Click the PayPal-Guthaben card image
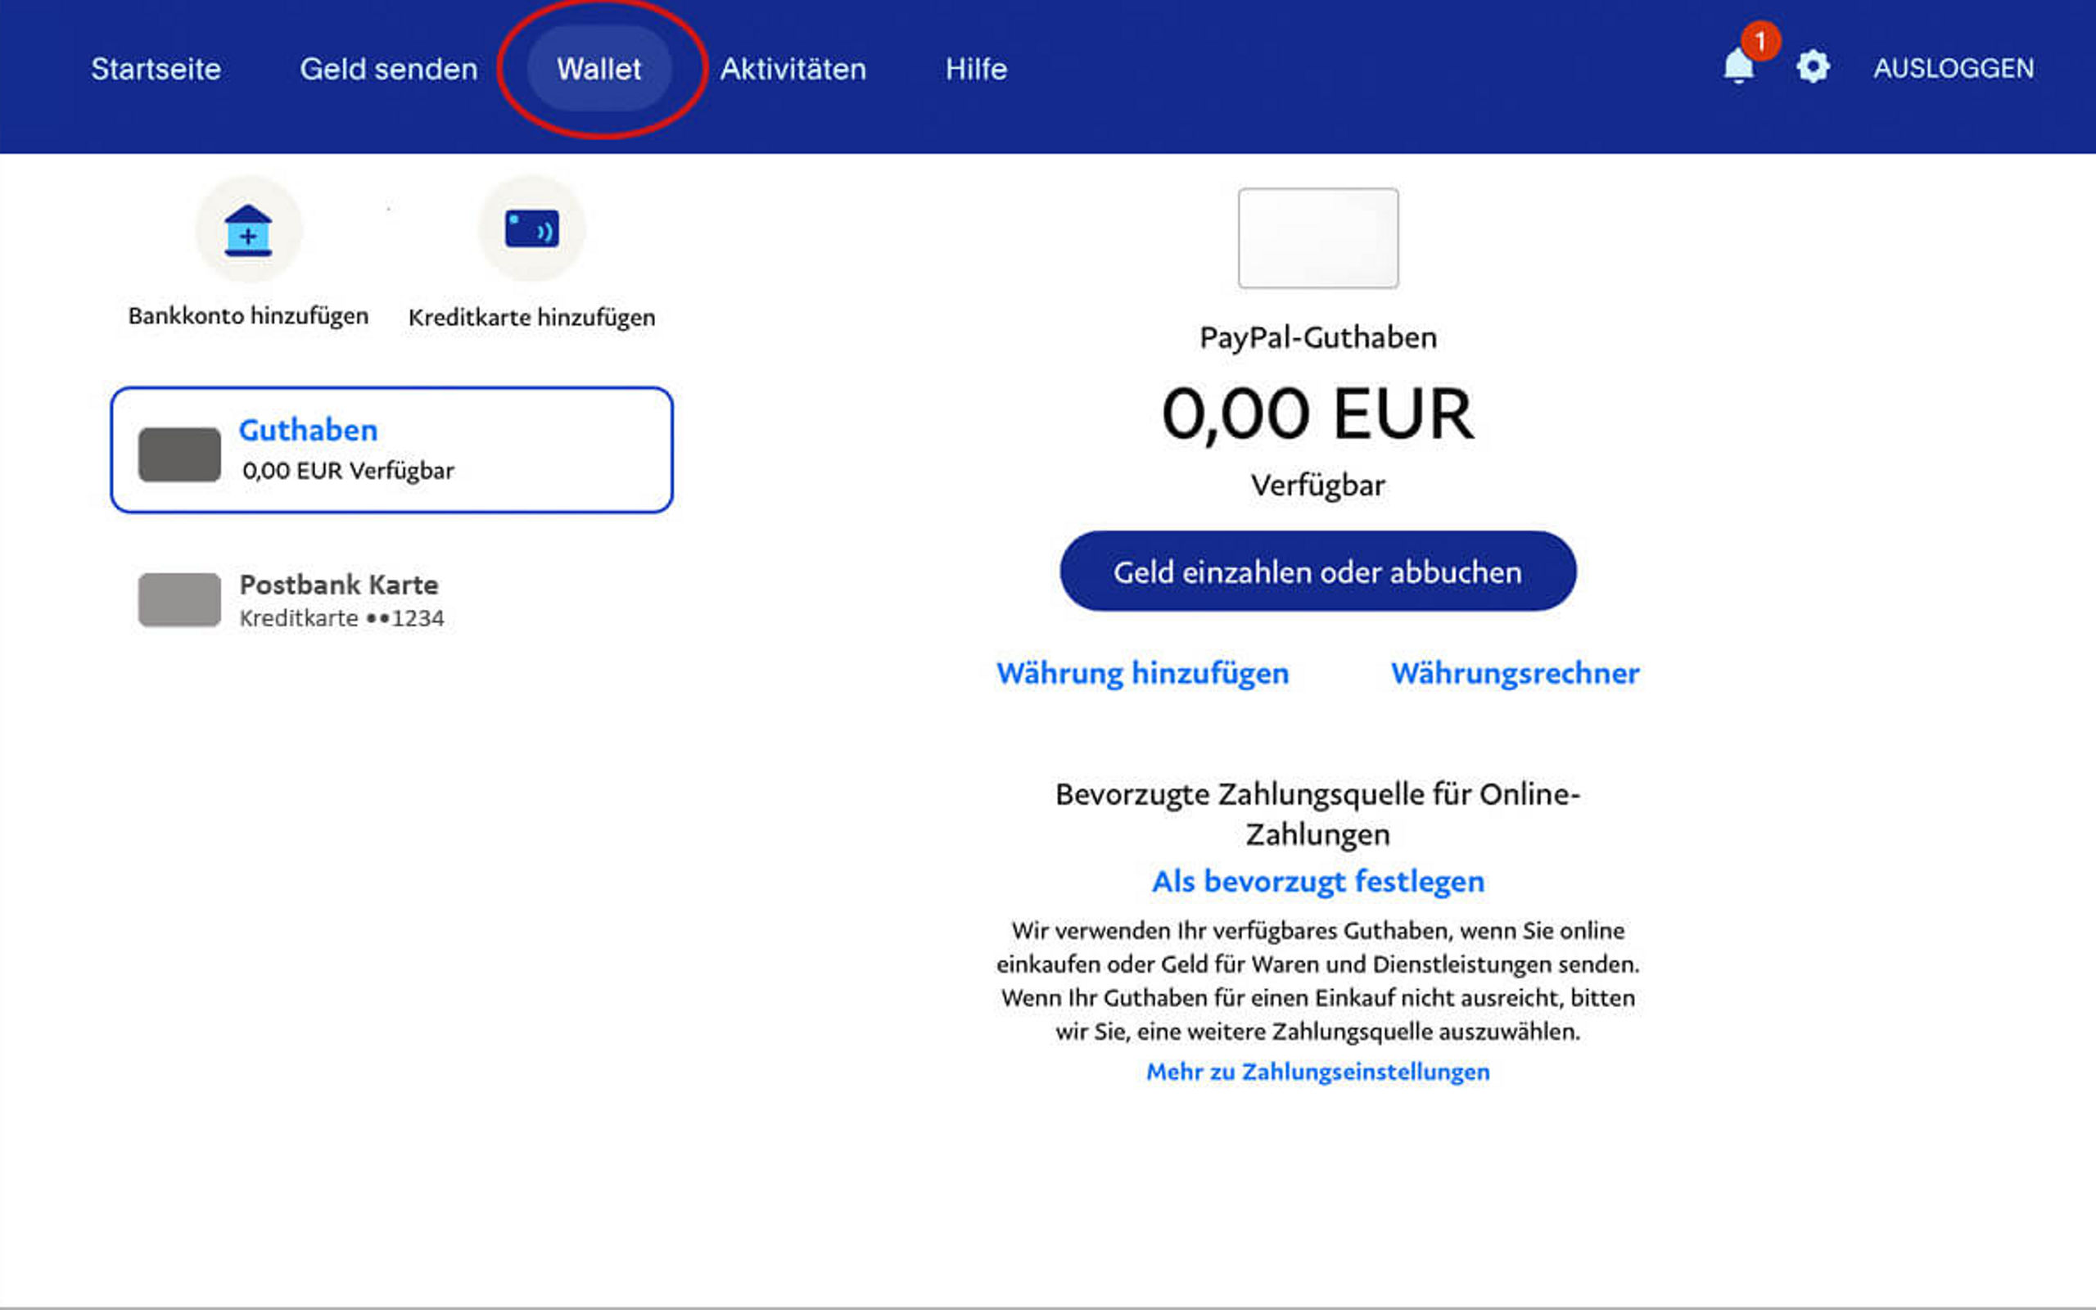The image size is (2096, 1310). coord(1317,238)
